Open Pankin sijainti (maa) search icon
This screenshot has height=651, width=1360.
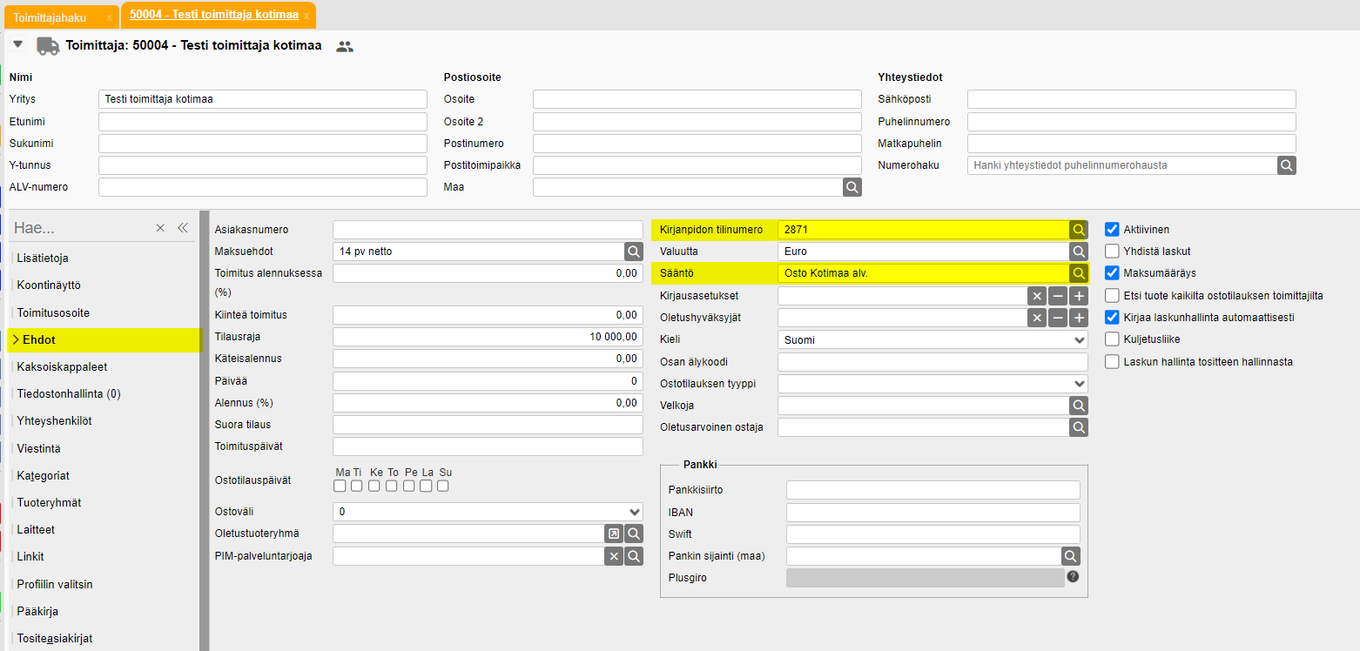[x=1071, y=556]
